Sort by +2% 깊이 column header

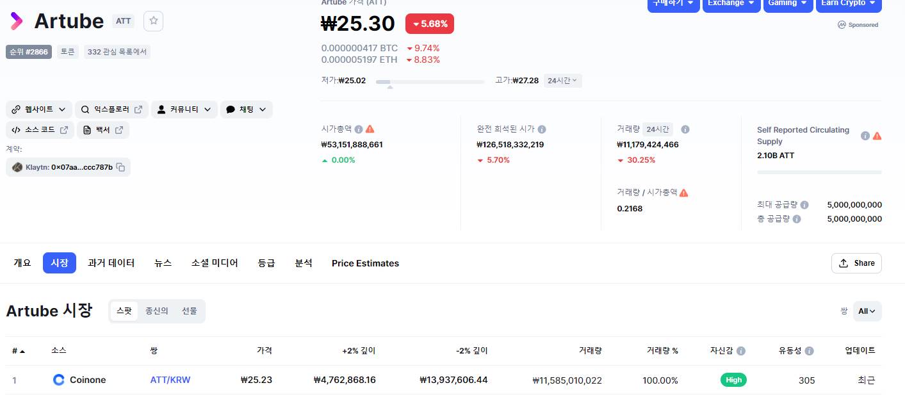click(359, 351)
